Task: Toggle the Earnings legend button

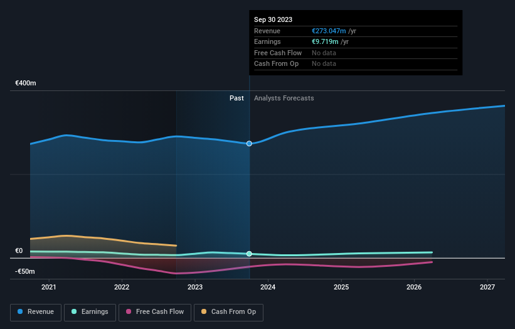Action: point(90,312)
